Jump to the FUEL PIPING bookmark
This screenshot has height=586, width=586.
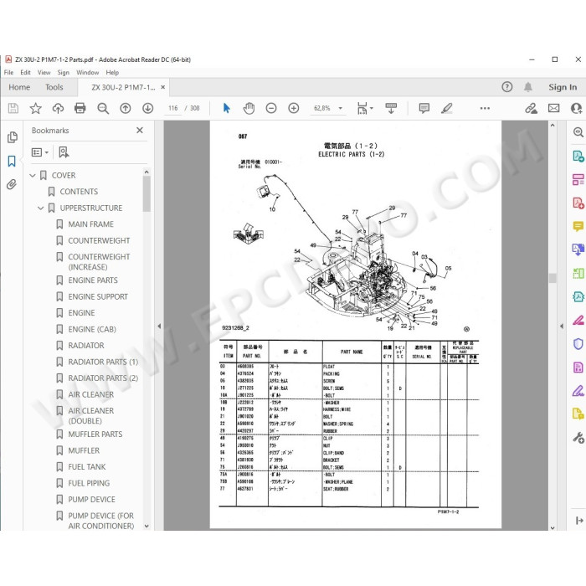point(89,483)
